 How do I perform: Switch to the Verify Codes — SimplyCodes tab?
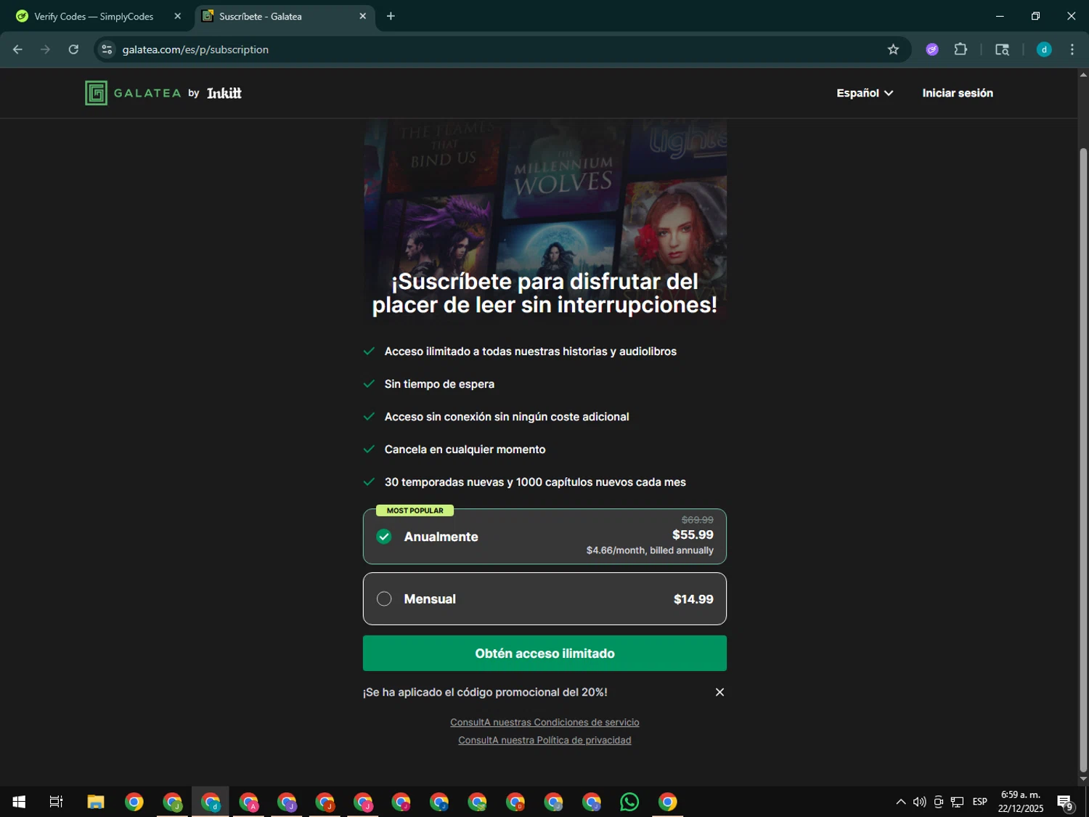[x=95, y=16]
